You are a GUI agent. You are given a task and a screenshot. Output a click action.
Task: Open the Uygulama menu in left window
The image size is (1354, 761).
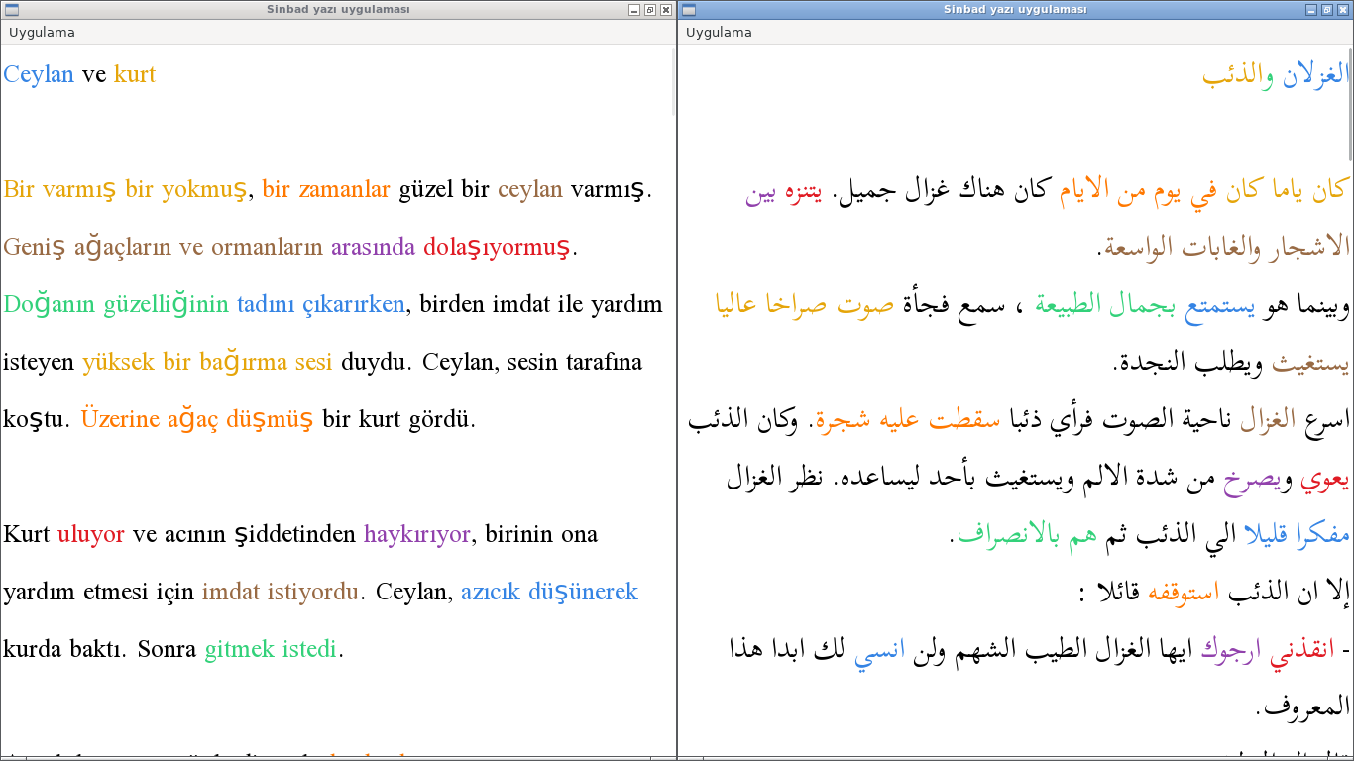pos(42,32)
